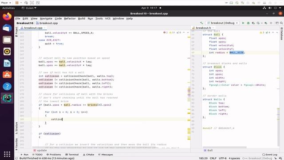Expand the dropdown arrow next to the profile icon
284x160 pixels.
click(262, 23)
